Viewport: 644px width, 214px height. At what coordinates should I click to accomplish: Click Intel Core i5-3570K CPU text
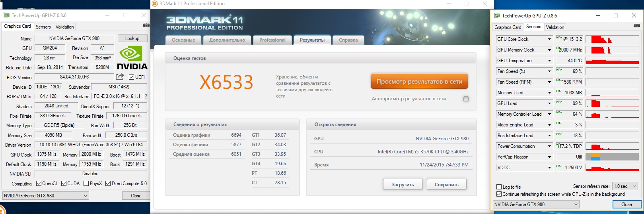click(x=423, y=152)
